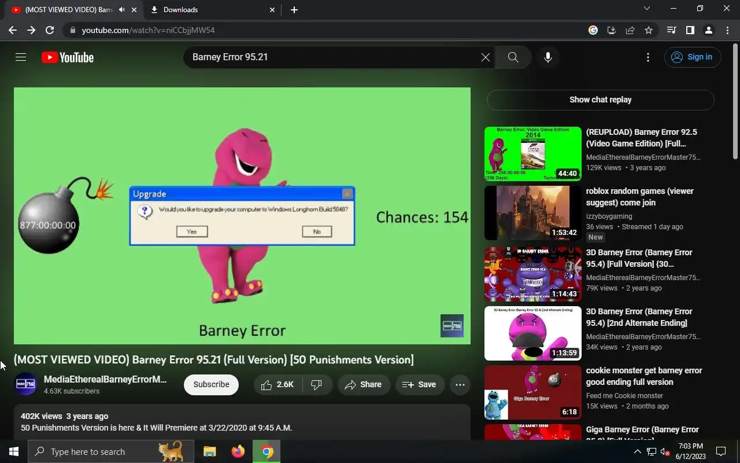740x463 pixels.
Task: Open the Windows Start menu
Action: tap(14, 451)
